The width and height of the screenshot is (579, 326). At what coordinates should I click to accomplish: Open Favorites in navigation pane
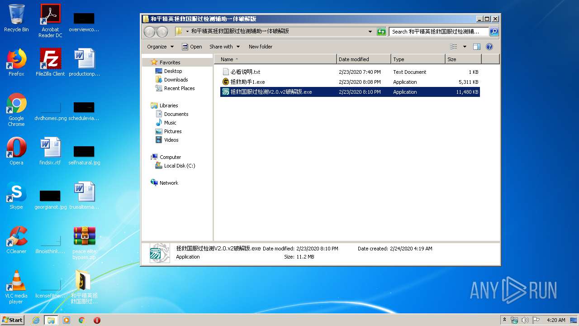pyautogui.click(x=170, y=62)
